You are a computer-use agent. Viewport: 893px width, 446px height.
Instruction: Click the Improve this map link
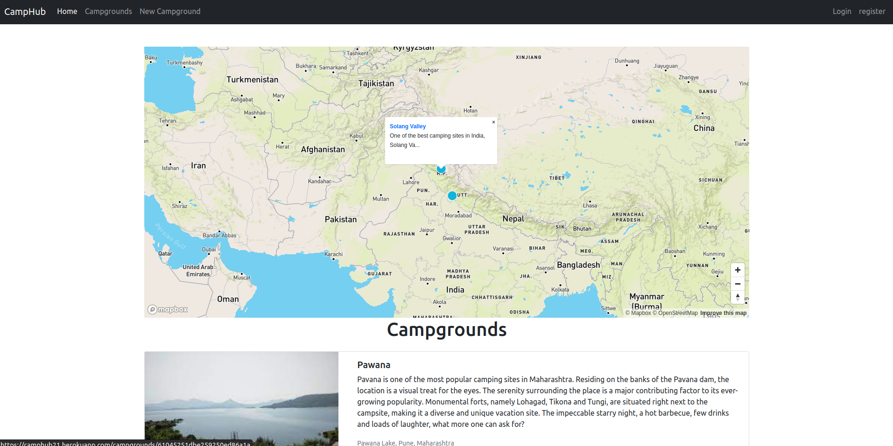(723, 313)
